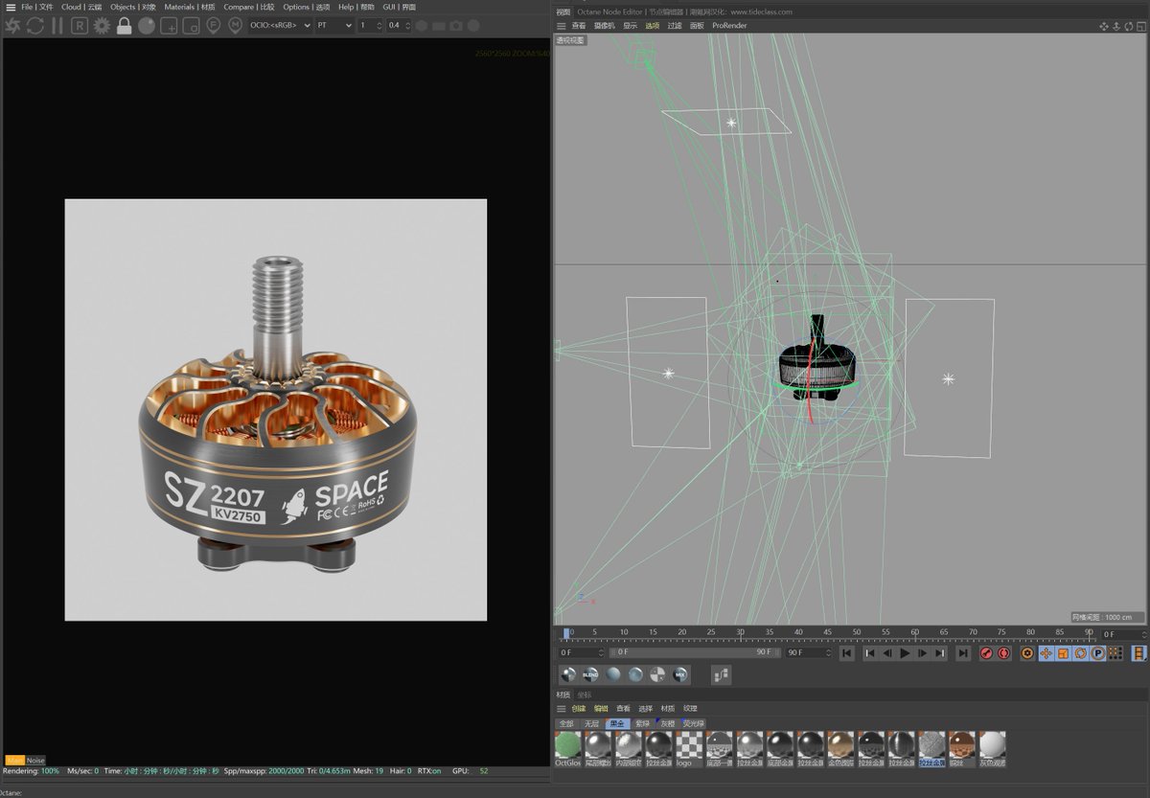Click the MIX material sphere icon

click(680, 674)
